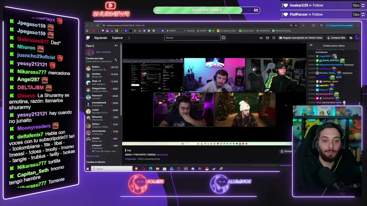Open browser extensions puzzle icon

314,25
